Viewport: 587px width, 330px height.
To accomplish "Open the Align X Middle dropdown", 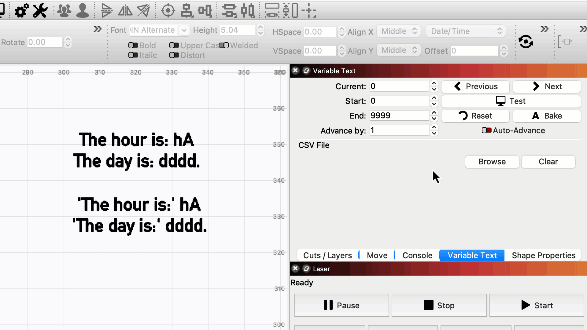I will coord(398,31).
